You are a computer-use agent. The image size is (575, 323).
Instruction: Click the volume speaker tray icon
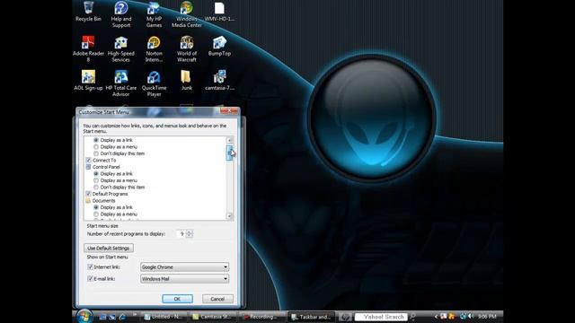(471, 317)
